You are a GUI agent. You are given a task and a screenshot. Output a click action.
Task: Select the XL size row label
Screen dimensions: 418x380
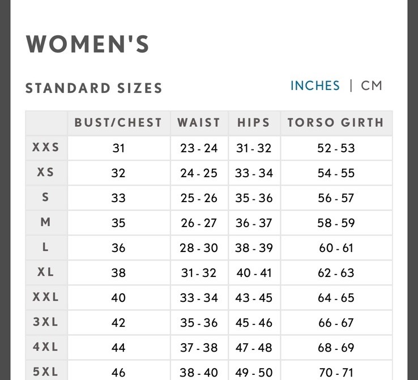[x=46, y=272]
